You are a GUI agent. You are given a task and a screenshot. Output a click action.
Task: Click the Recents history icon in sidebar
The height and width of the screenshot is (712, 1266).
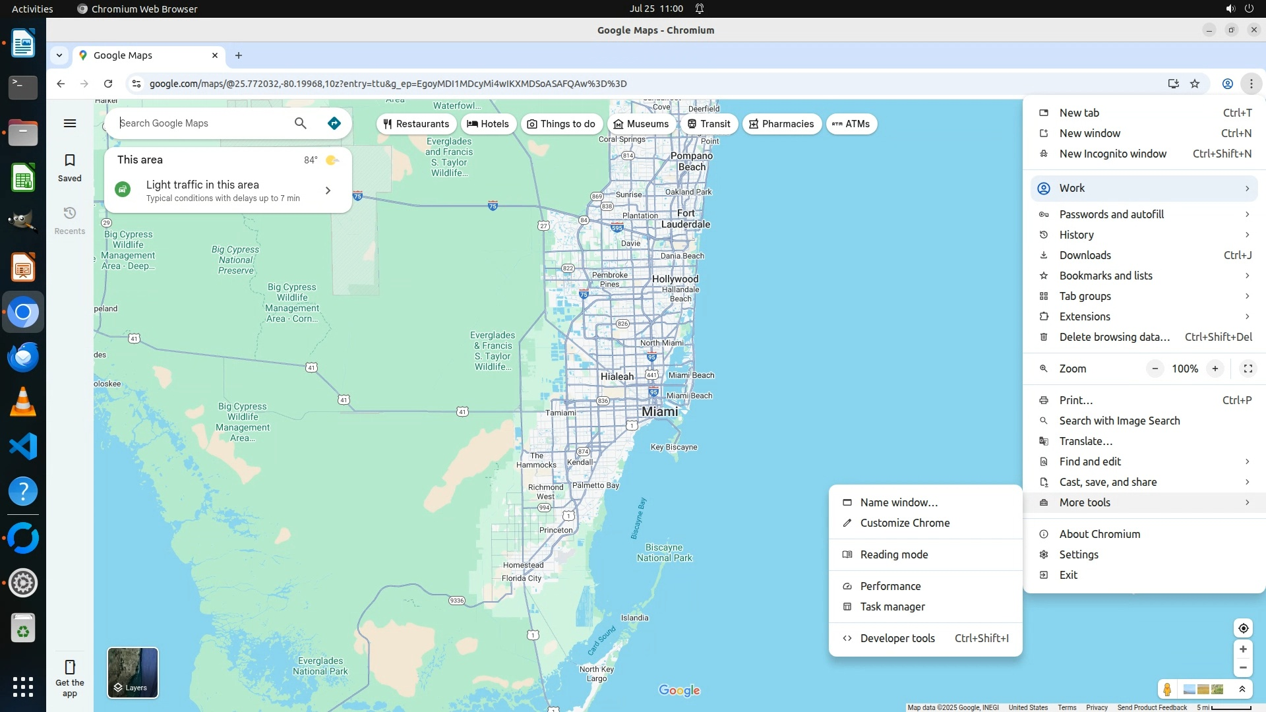click(x=70, y=214)
